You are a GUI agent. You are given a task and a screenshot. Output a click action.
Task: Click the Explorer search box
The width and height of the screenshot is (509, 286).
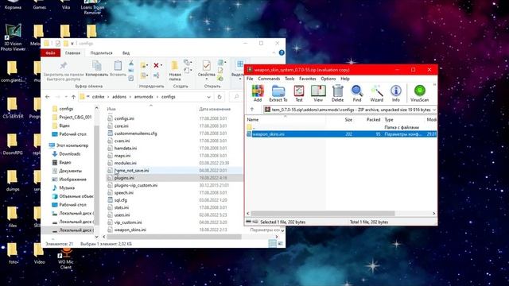coord(236,97)
